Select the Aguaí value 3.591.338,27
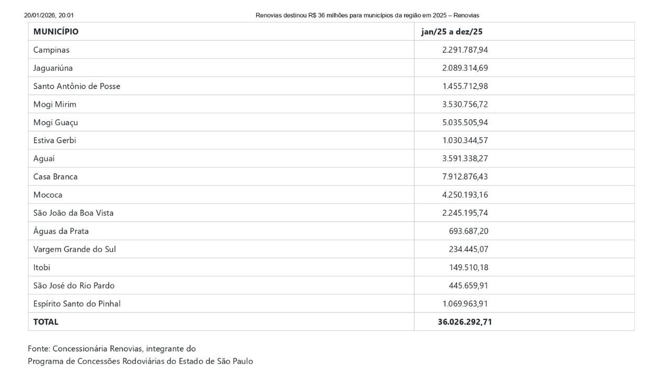 coord(465,159)
